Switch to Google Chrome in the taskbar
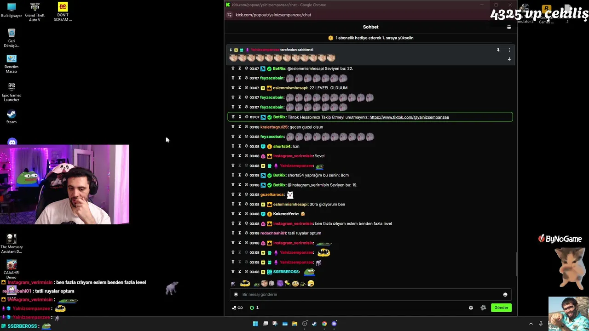589x331 pixels. [x=324, y=324]
